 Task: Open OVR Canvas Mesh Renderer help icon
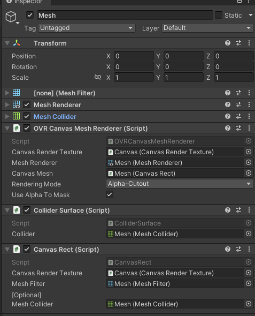point(228,128)
